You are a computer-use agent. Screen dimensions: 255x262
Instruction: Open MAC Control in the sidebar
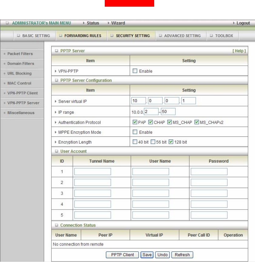click(x=19, y=83)
